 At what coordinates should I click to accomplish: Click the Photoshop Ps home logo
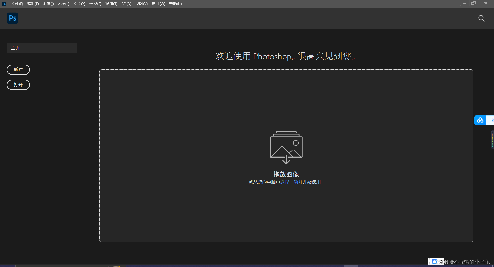12,18
